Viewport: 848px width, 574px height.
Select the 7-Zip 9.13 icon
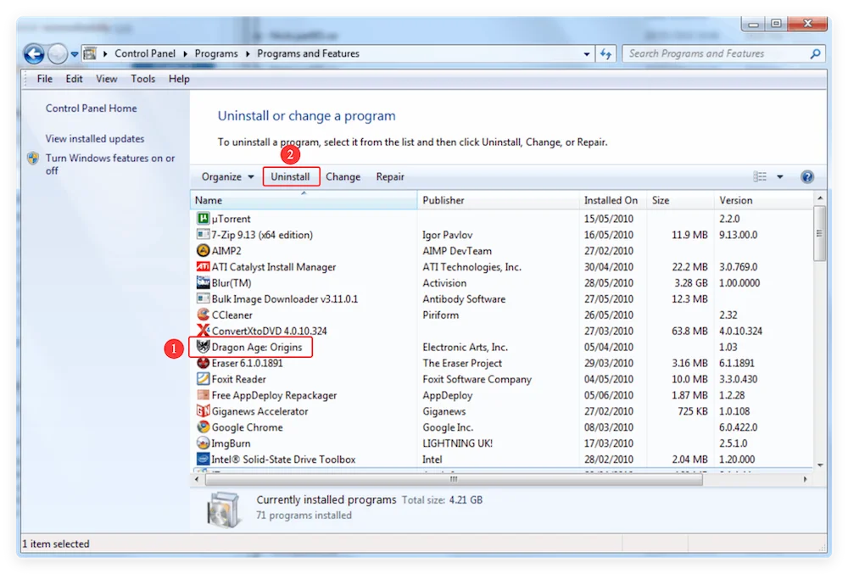203,235
